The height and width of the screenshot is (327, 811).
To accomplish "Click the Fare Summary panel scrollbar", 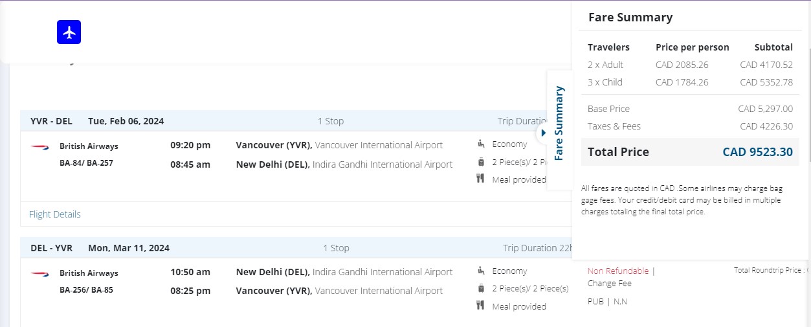I will pyautogui.click(x=807, y=97).
